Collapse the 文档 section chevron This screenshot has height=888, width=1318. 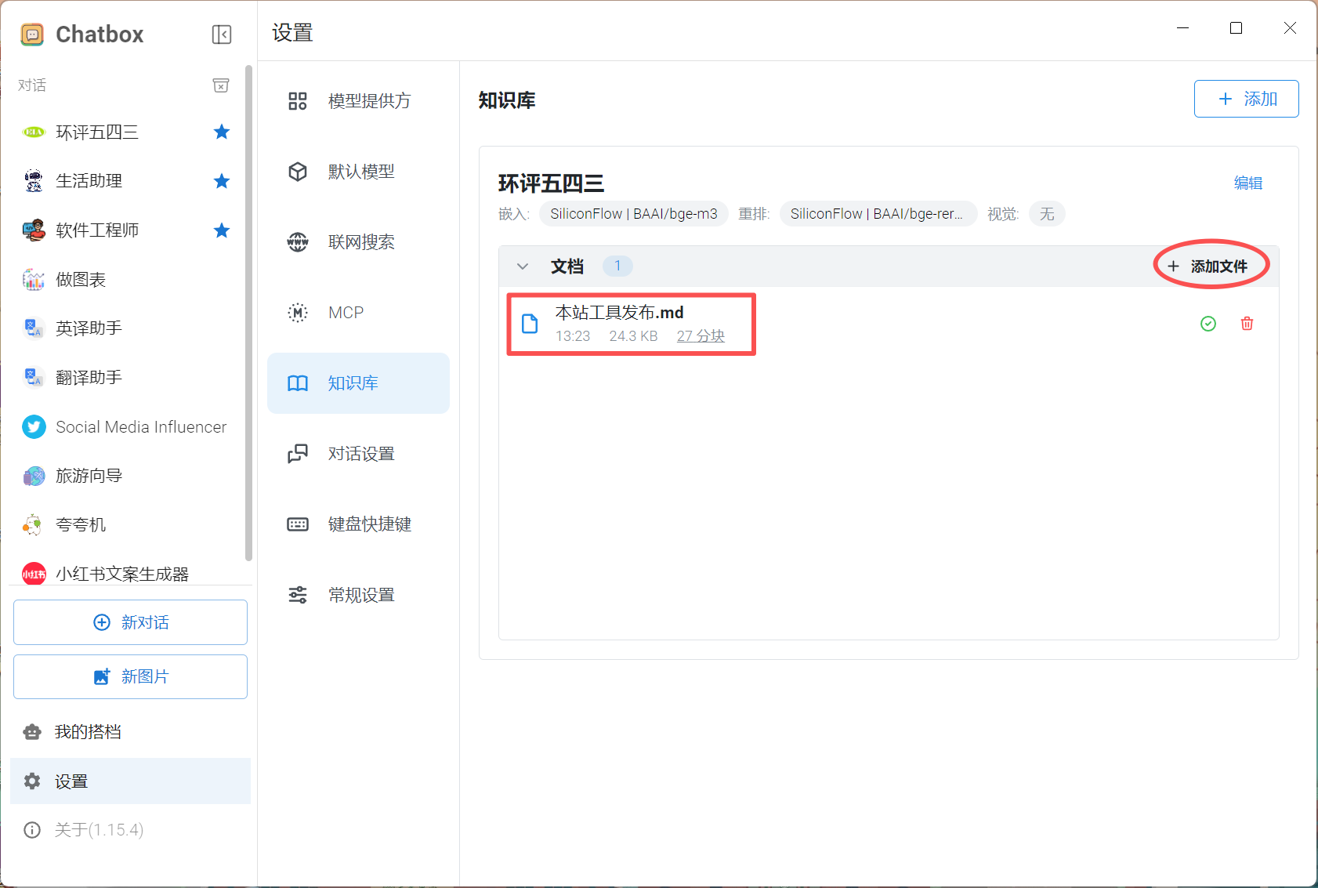[x=523, y=266]
